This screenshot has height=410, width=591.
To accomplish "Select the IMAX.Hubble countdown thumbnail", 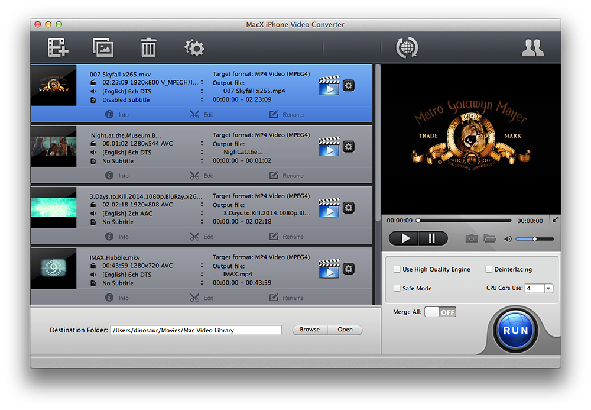I will pos(54,269).
